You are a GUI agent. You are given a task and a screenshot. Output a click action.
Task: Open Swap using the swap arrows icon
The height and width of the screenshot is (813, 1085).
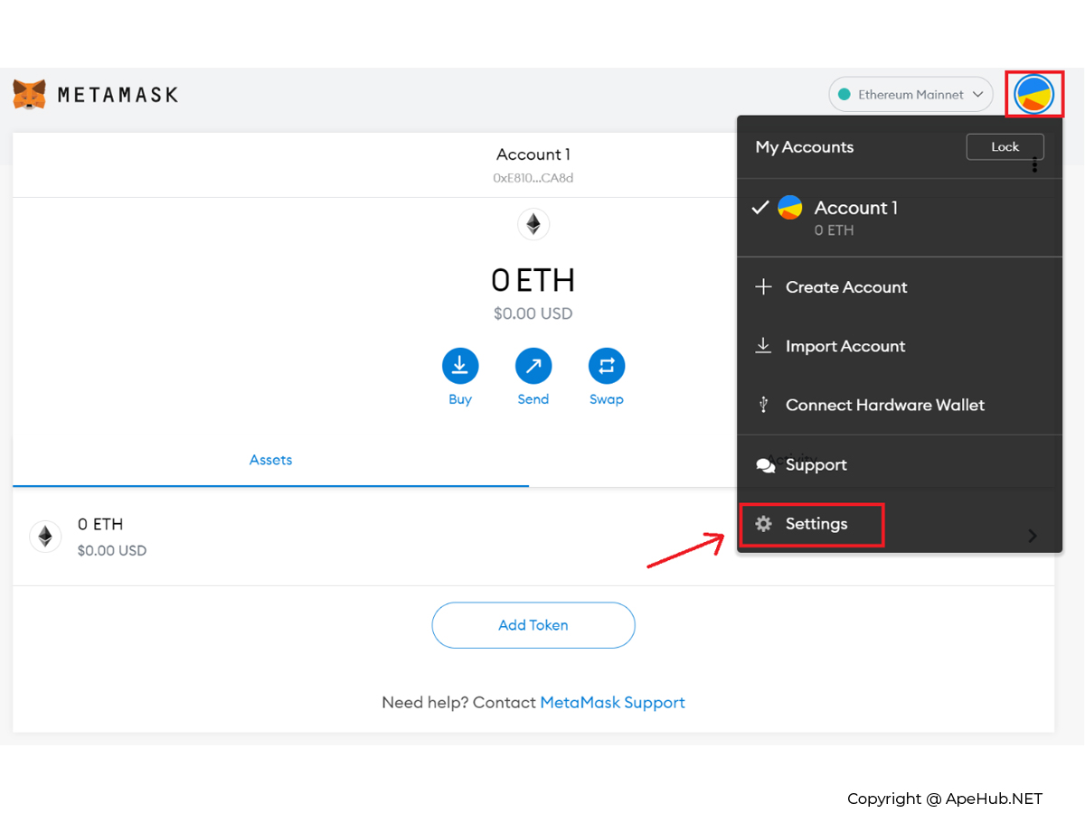606,365
